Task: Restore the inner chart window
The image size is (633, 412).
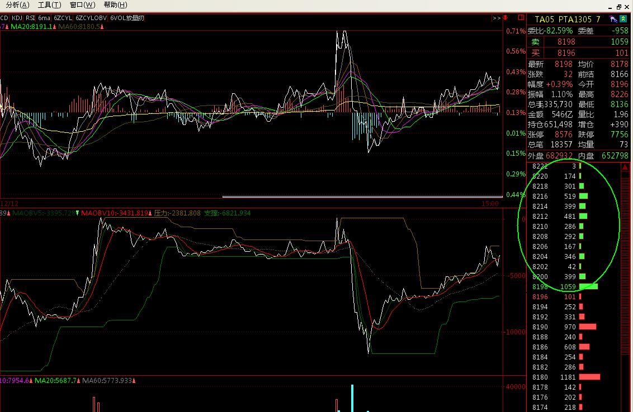Action: 619,7
